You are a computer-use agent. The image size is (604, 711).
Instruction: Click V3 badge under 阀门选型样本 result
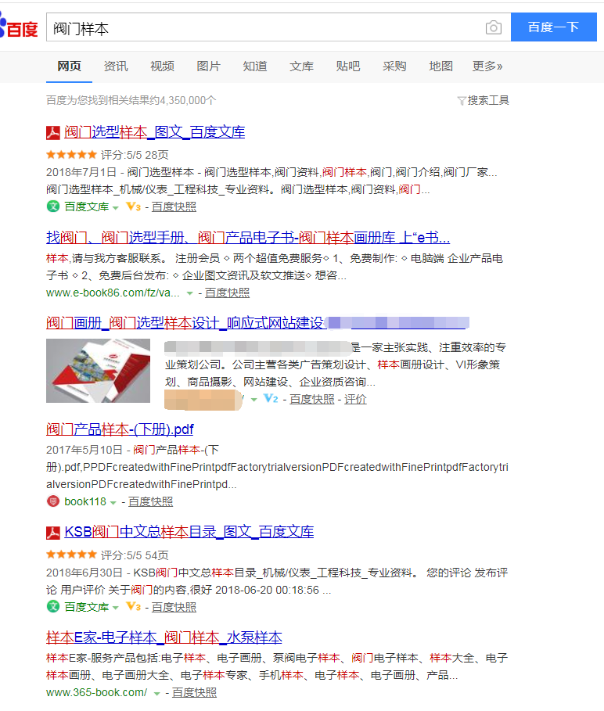coord(133,206)
